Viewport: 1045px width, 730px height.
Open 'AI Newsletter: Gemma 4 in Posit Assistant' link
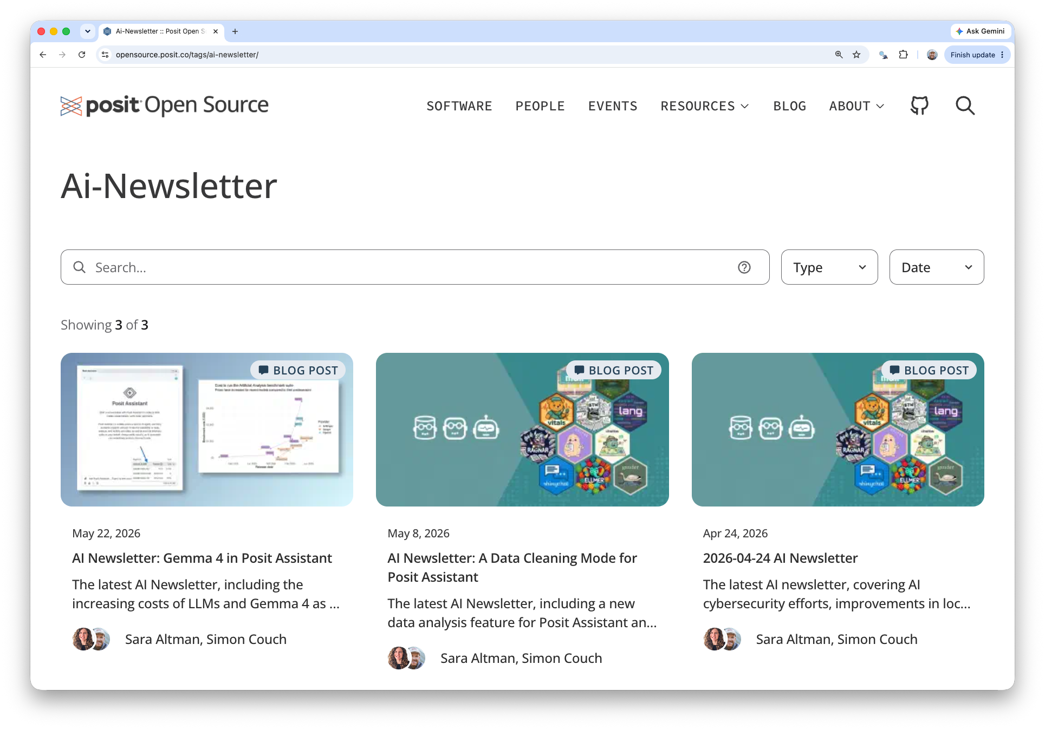coord(202,558)
